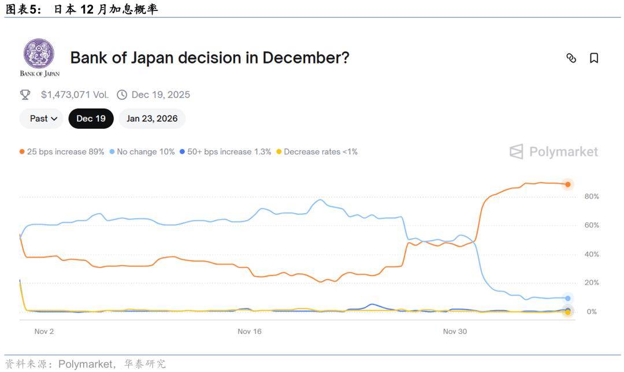Open the Past dropdown
This screenshot has height=372, width=624.
(44, 118)
